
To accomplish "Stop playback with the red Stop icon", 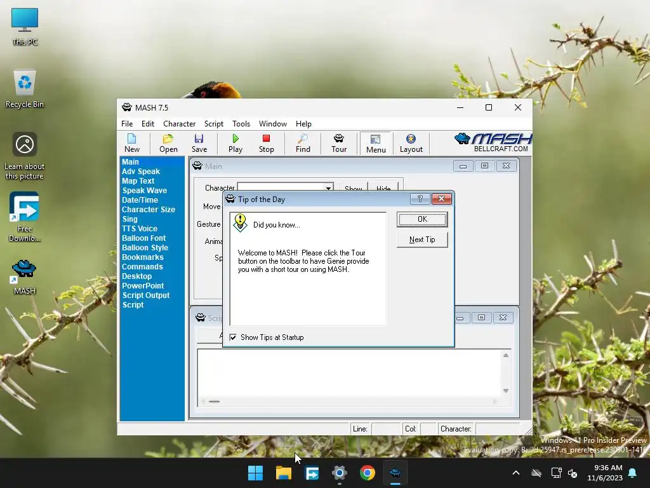I will [x=266, y=144].
